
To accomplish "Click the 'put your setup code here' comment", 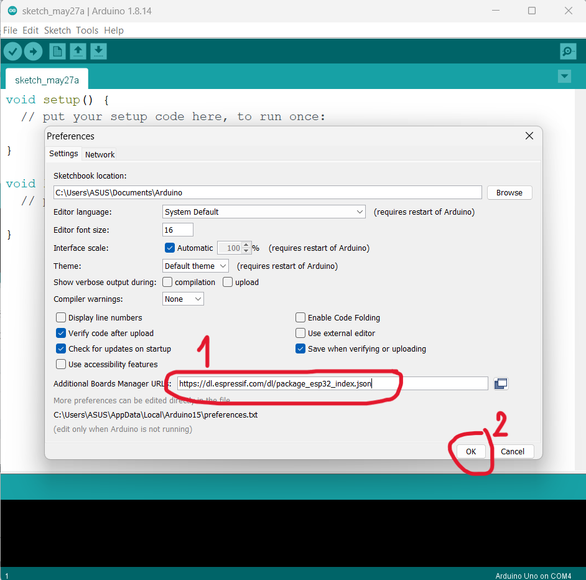I will coord(173,116).
